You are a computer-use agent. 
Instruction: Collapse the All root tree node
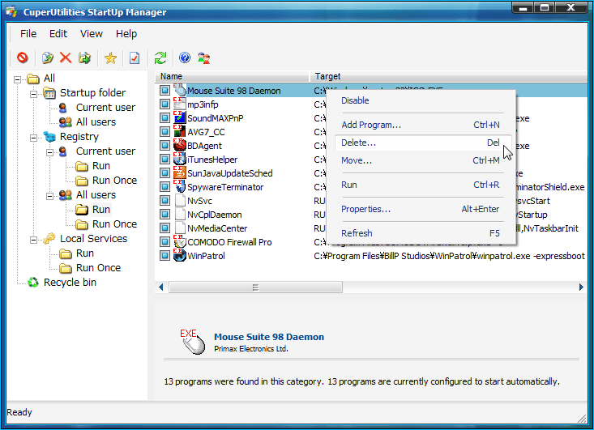pyautogui.click(x=17, y=79)
